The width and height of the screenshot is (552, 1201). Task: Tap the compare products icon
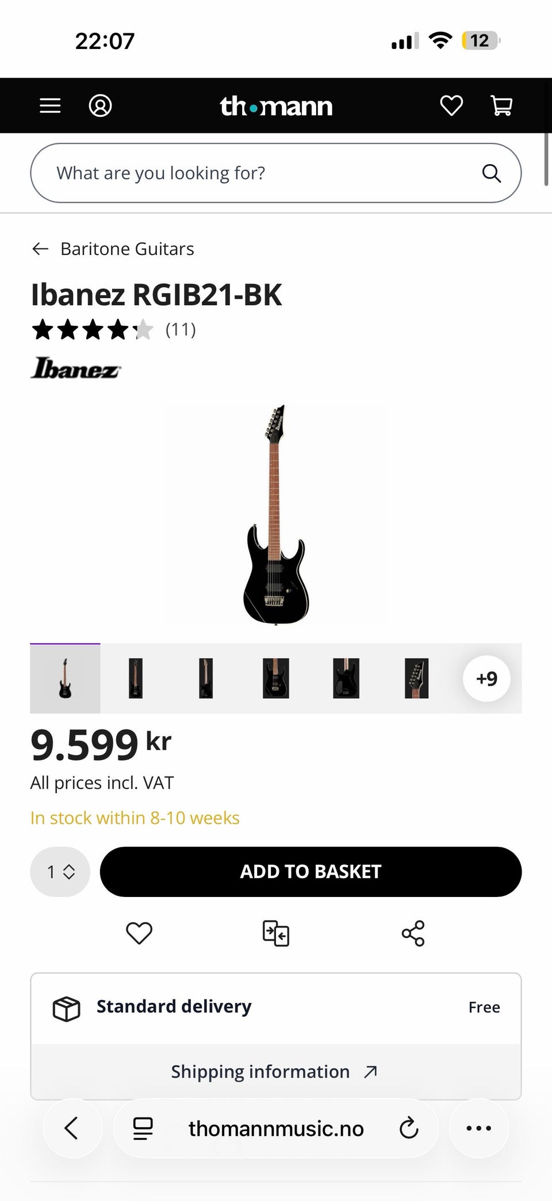(x=276, y=933)
